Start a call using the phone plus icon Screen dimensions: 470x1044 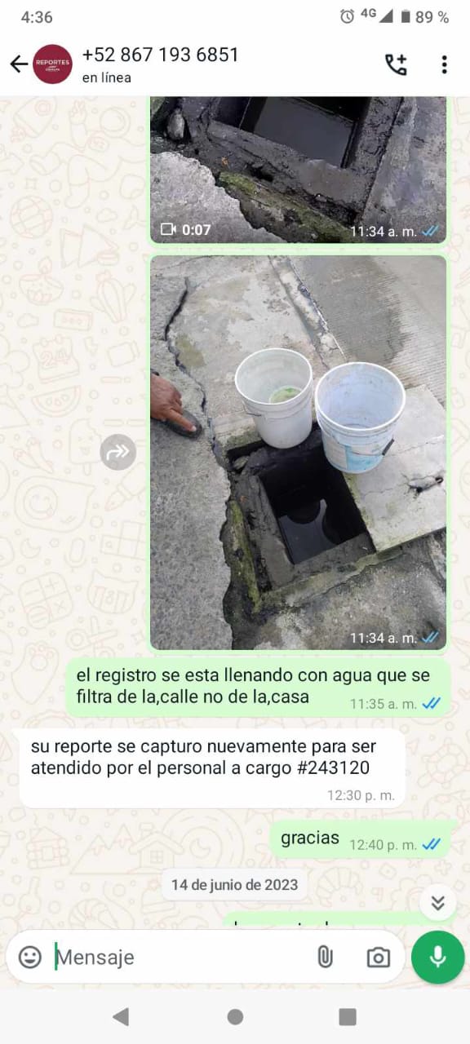coord(396,64)
